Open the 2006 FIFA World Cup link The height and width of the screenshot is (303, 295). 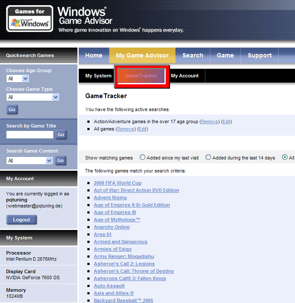[x=118, y=183]
